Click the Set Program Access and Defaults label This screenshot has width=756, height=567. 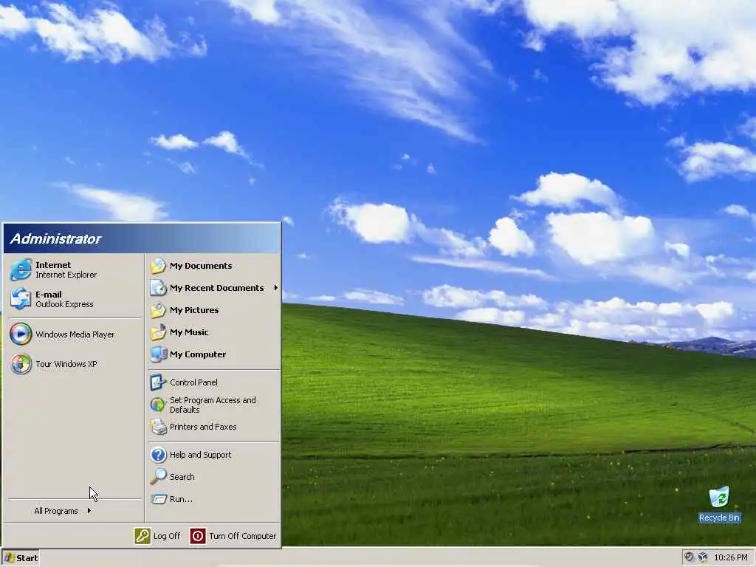[x=213, y=405]
